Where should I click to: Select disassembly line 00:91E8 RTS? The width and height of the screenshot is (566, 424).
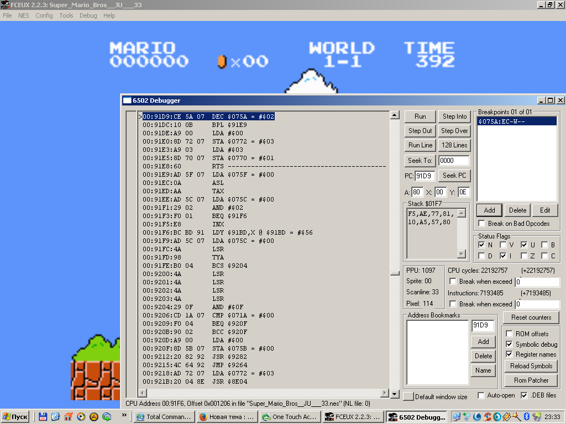[x=264, y=166]
